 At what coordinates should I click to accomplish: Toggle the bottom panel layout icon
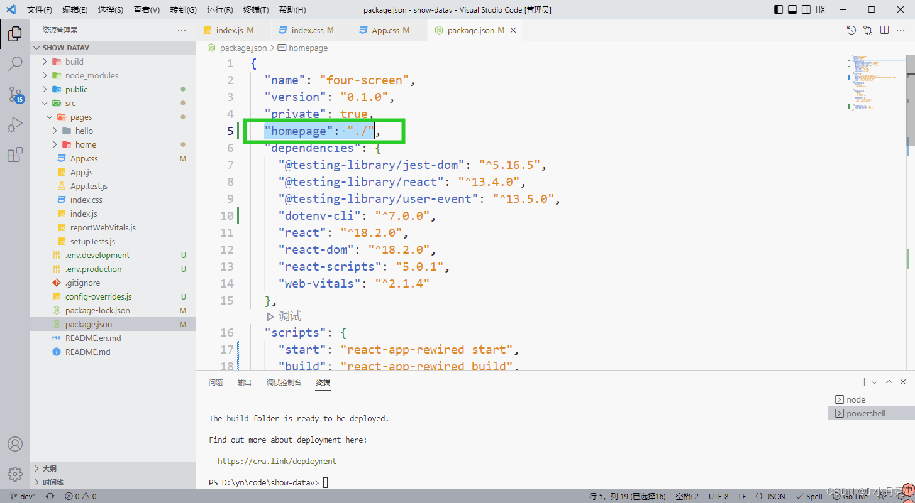(792, 9)
